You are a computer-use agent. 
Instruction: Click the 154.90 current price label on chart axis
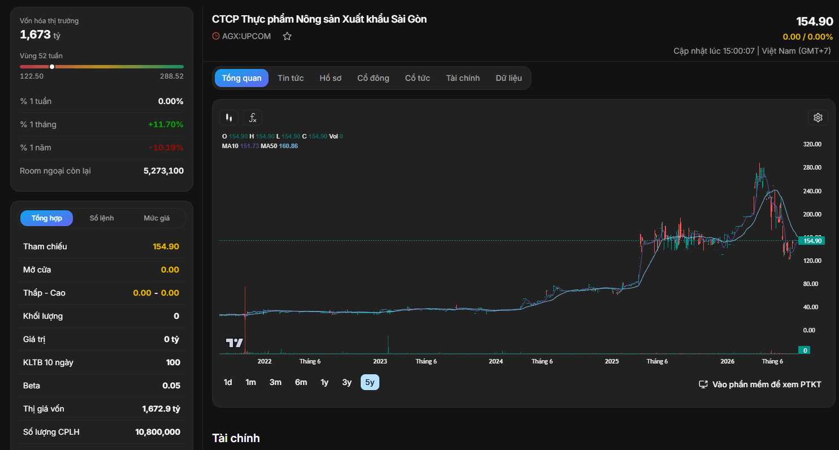pyautogui.click(x=811, y=241)
